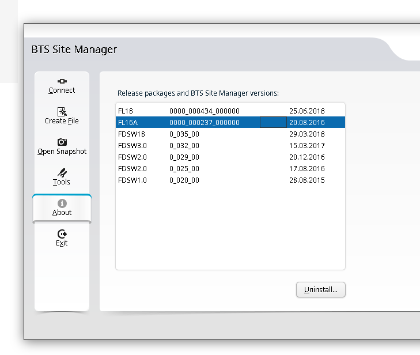
Task: Click the Release packages heading text
Action: pos(198,93)
